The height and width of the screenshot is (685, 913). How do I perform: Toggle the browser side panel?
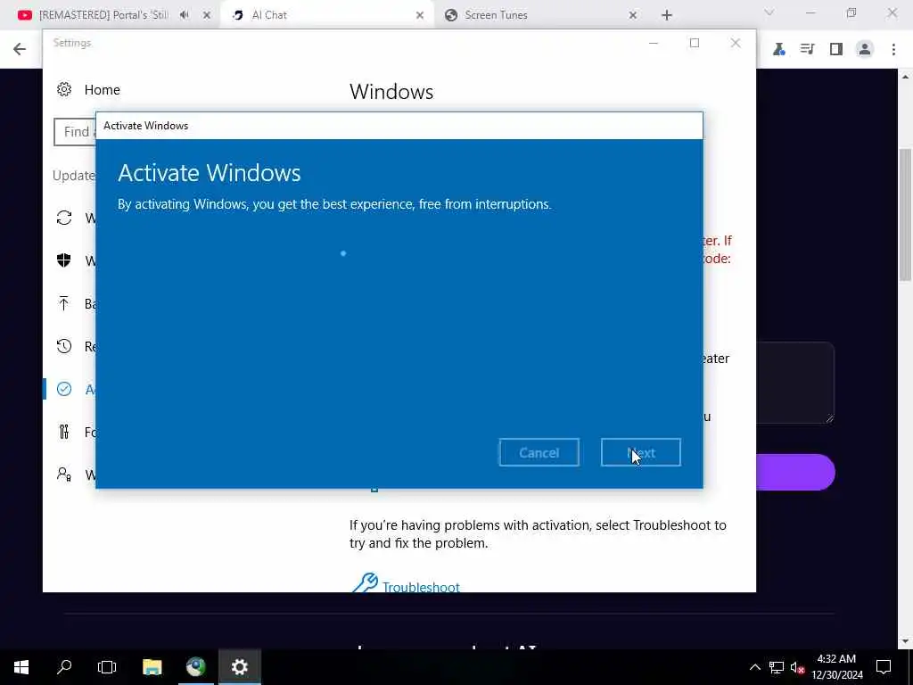pyautogui.click(x=836, y=50)
